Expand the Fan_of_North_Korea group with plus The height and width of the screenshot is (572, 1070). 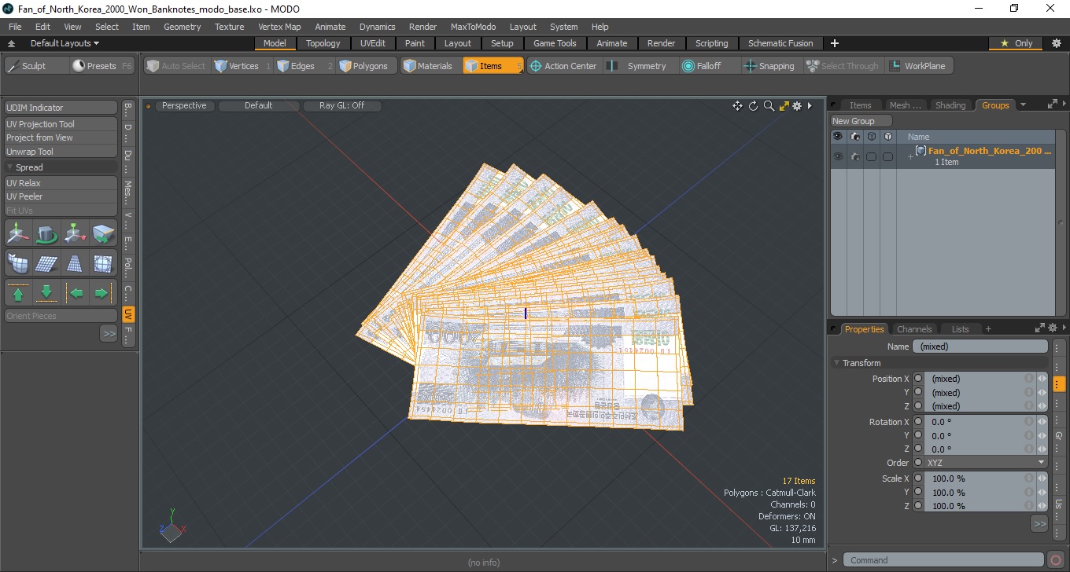[910, 157]
